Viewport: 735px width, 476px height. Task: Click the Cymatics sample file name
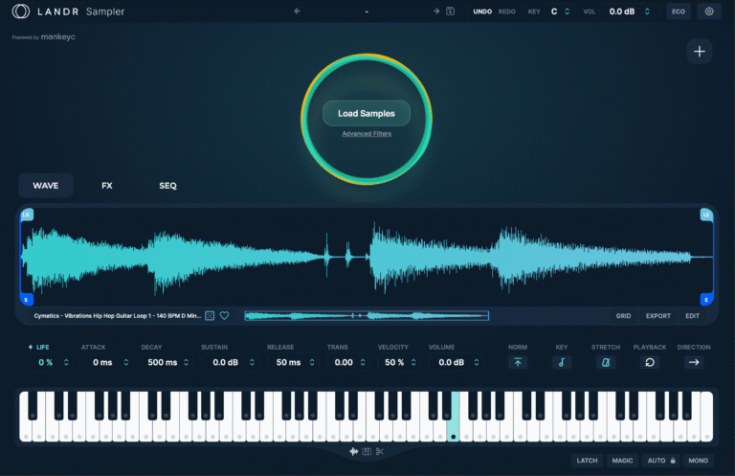[x=117, y=316]
